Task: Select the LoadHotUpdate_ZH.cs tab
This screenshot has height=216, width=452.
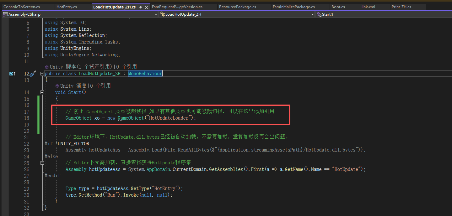Action: pos(115,7)
